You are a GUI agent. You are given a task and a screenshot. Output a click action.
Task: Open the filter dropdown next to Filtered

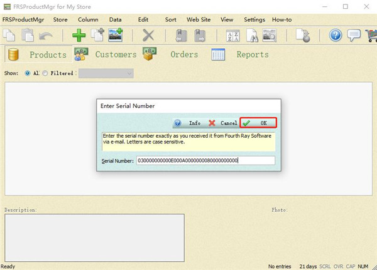[x=106, y=73]
